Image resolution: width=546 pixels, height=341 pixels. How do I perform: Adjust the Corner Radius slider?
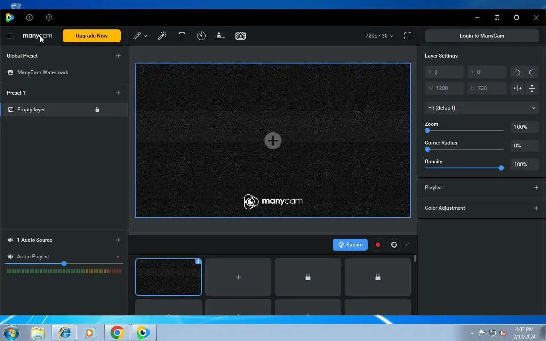coord(464,149)
